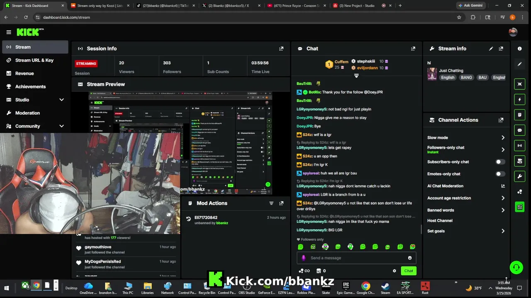Image resolution: width=531 pixels, height=298 pixels.
Task: Enable Emotes-only chat
Action: [x=500, y=174]
